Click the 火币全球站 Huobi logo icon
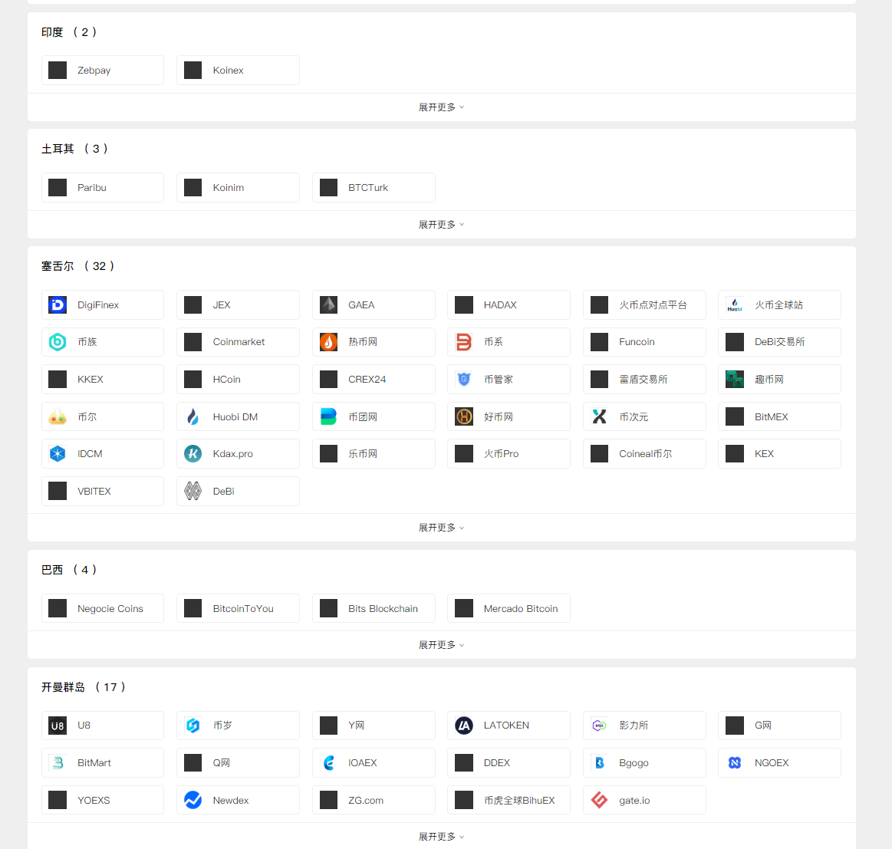892x849 pixels. 735,305
